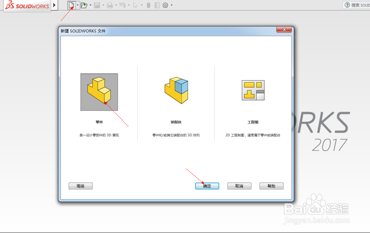Click the SOLIDWORKS logo
This screenshot has width=370, height=233.
pyautogui.click(x=27, y=5)
